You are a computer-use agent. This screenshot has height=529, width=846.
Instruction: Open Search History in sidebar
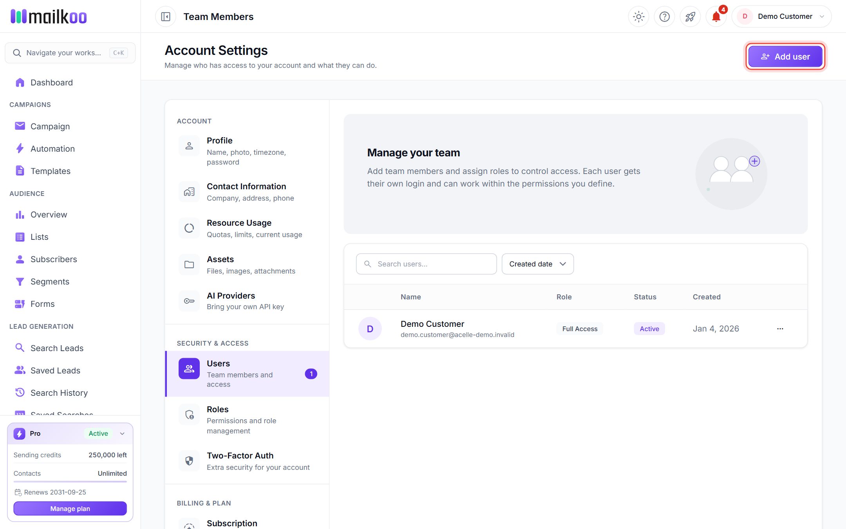click(70, 393)
